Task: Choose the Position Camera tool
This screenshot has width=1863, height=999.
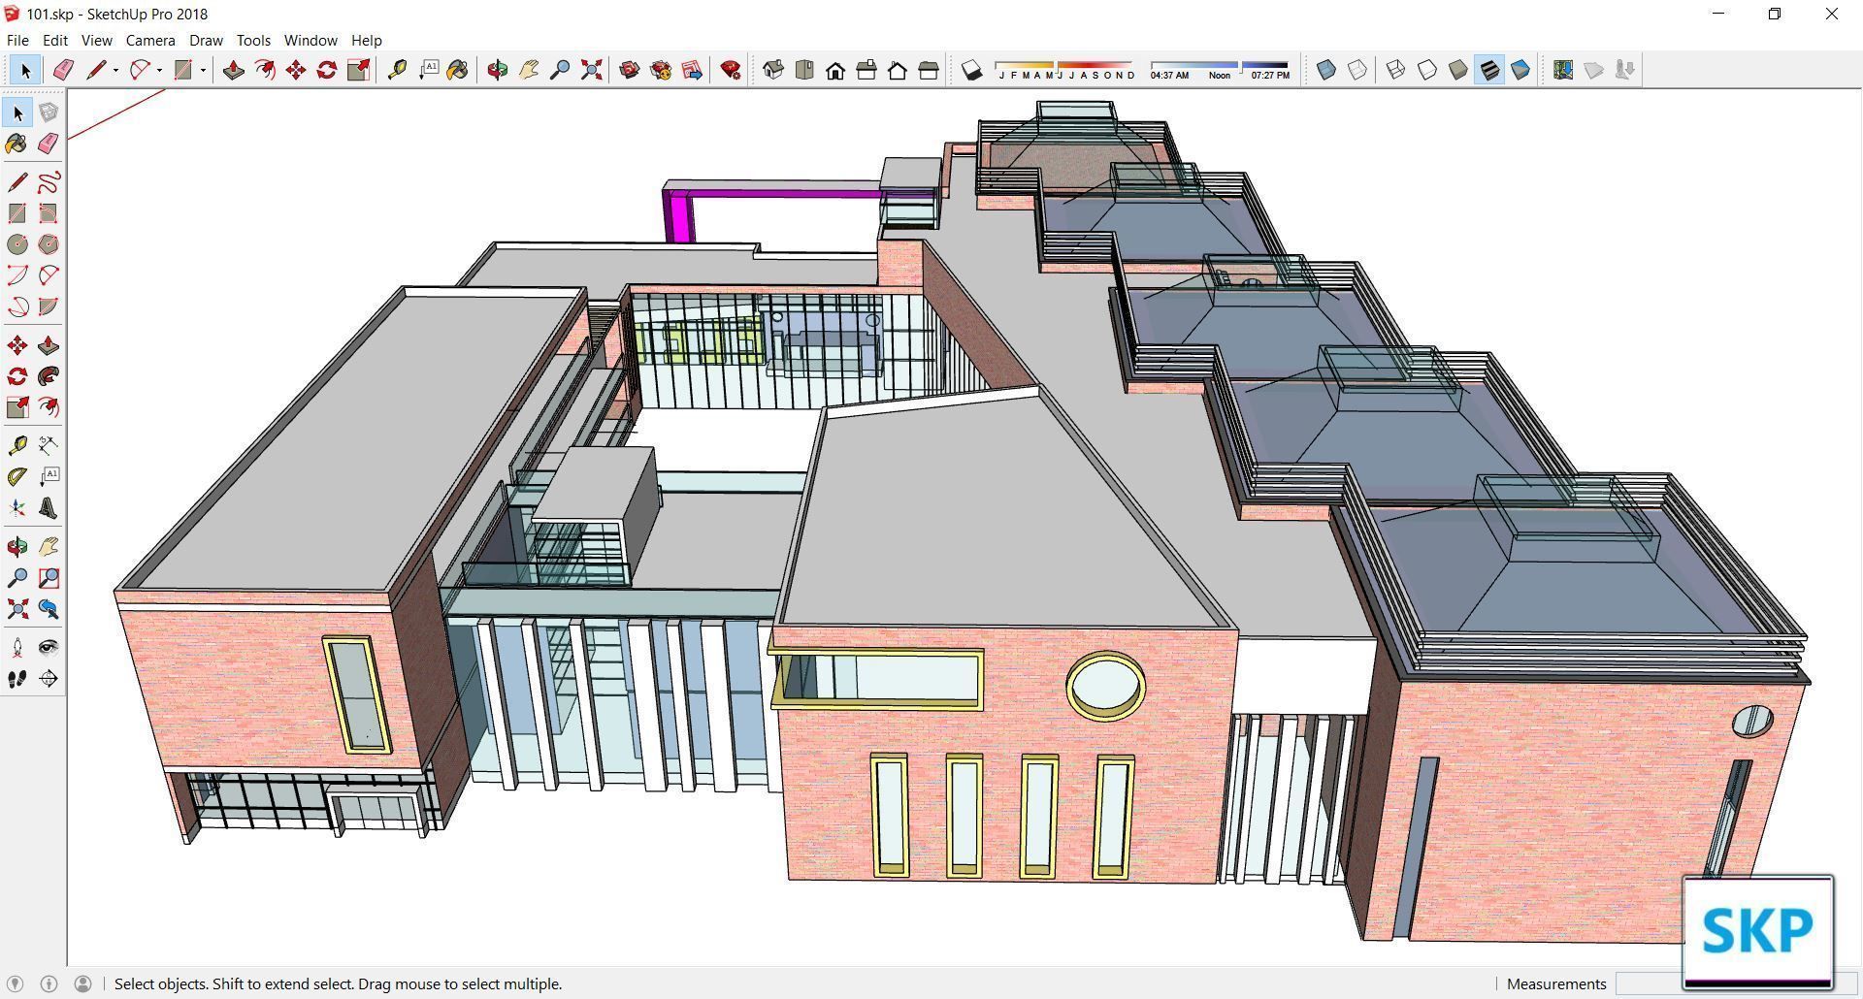Action: (x=17, y=648)
